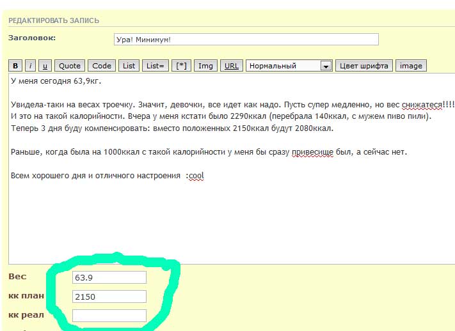This screenshot has width=455, height=331.
Task: Open the Цвет шрифта font color picker
Action: pyautogui.click(x=363, y=66)
